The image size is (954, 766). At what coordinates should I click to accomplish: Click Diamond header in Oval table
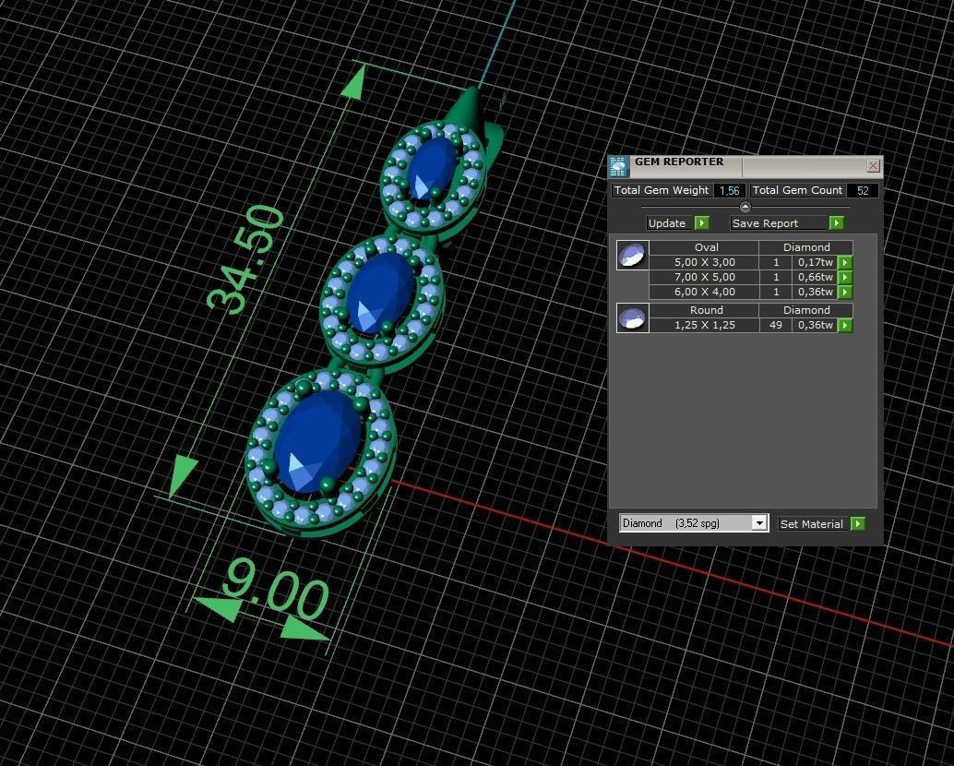(806, 247)
